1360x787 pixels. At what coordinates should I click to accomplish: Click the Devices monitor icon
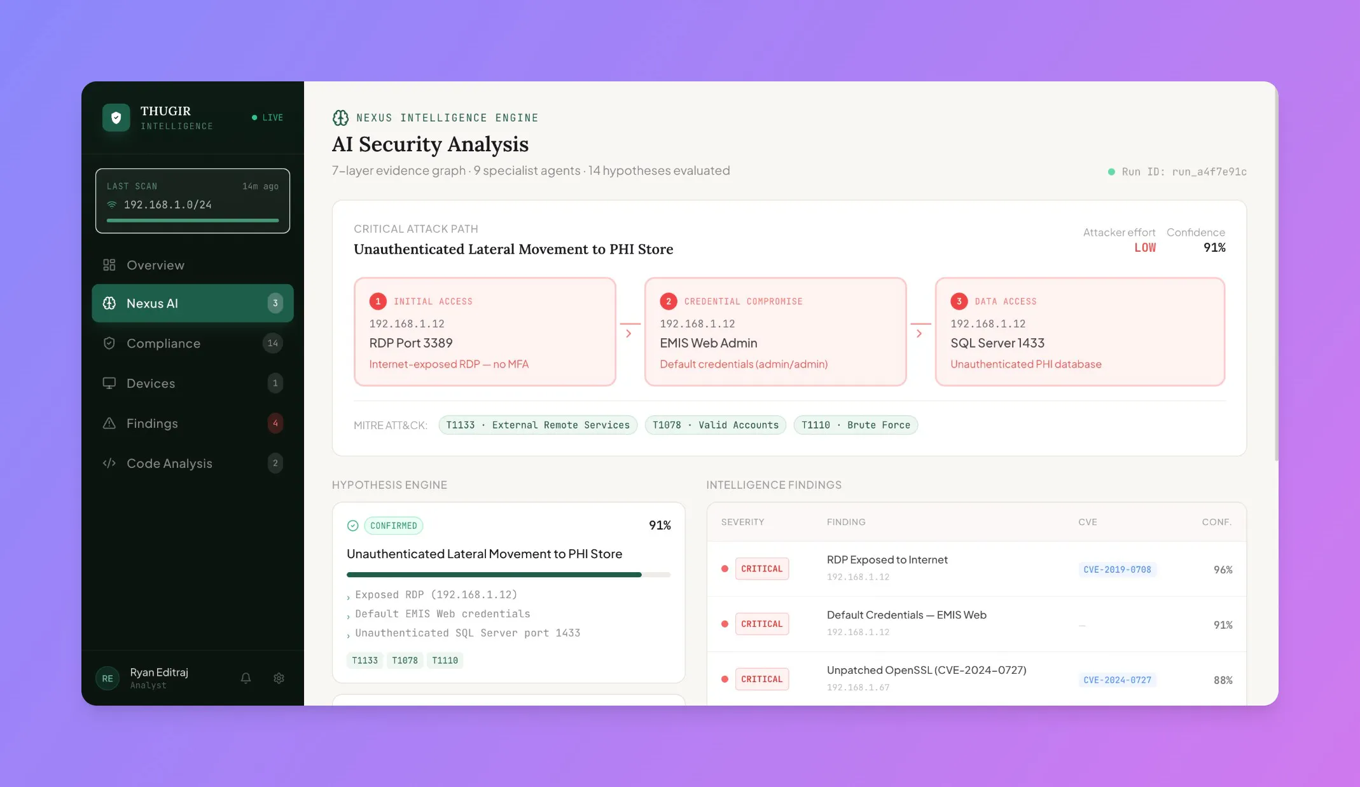109,383
